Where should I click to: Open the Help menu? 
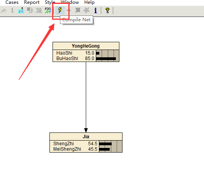tap(89, 2)
